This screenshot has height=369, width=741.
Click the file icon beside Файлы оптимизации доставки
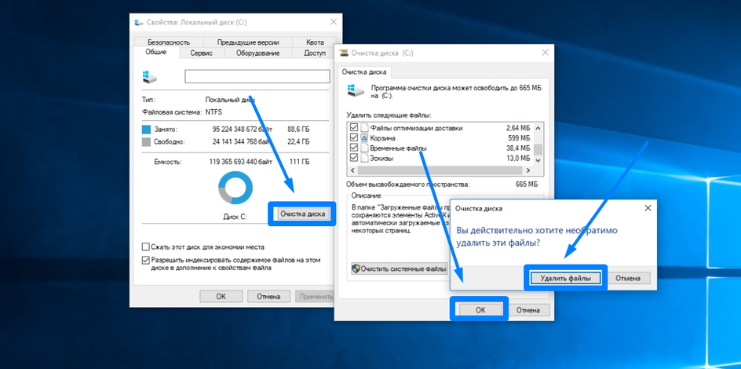tap(364, 128)
